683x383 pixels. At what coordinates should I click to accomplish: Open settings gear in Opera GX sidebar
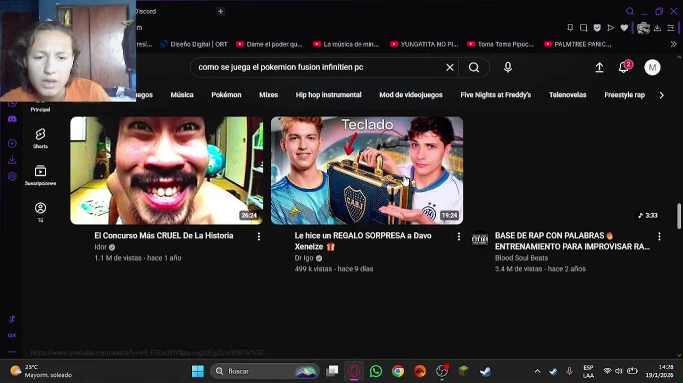(x=12, y=177)
